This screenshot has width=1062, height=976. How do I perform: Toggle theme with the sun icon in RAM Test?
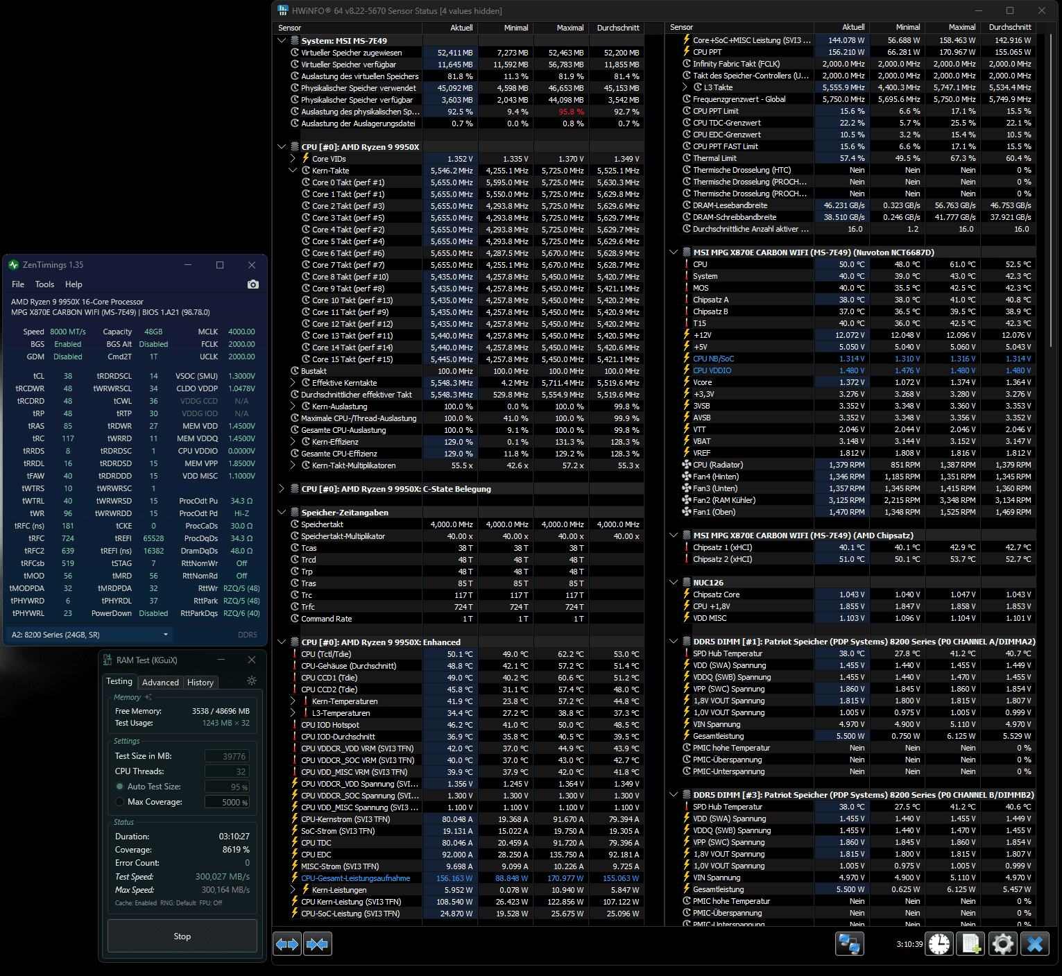pos(252,680)
